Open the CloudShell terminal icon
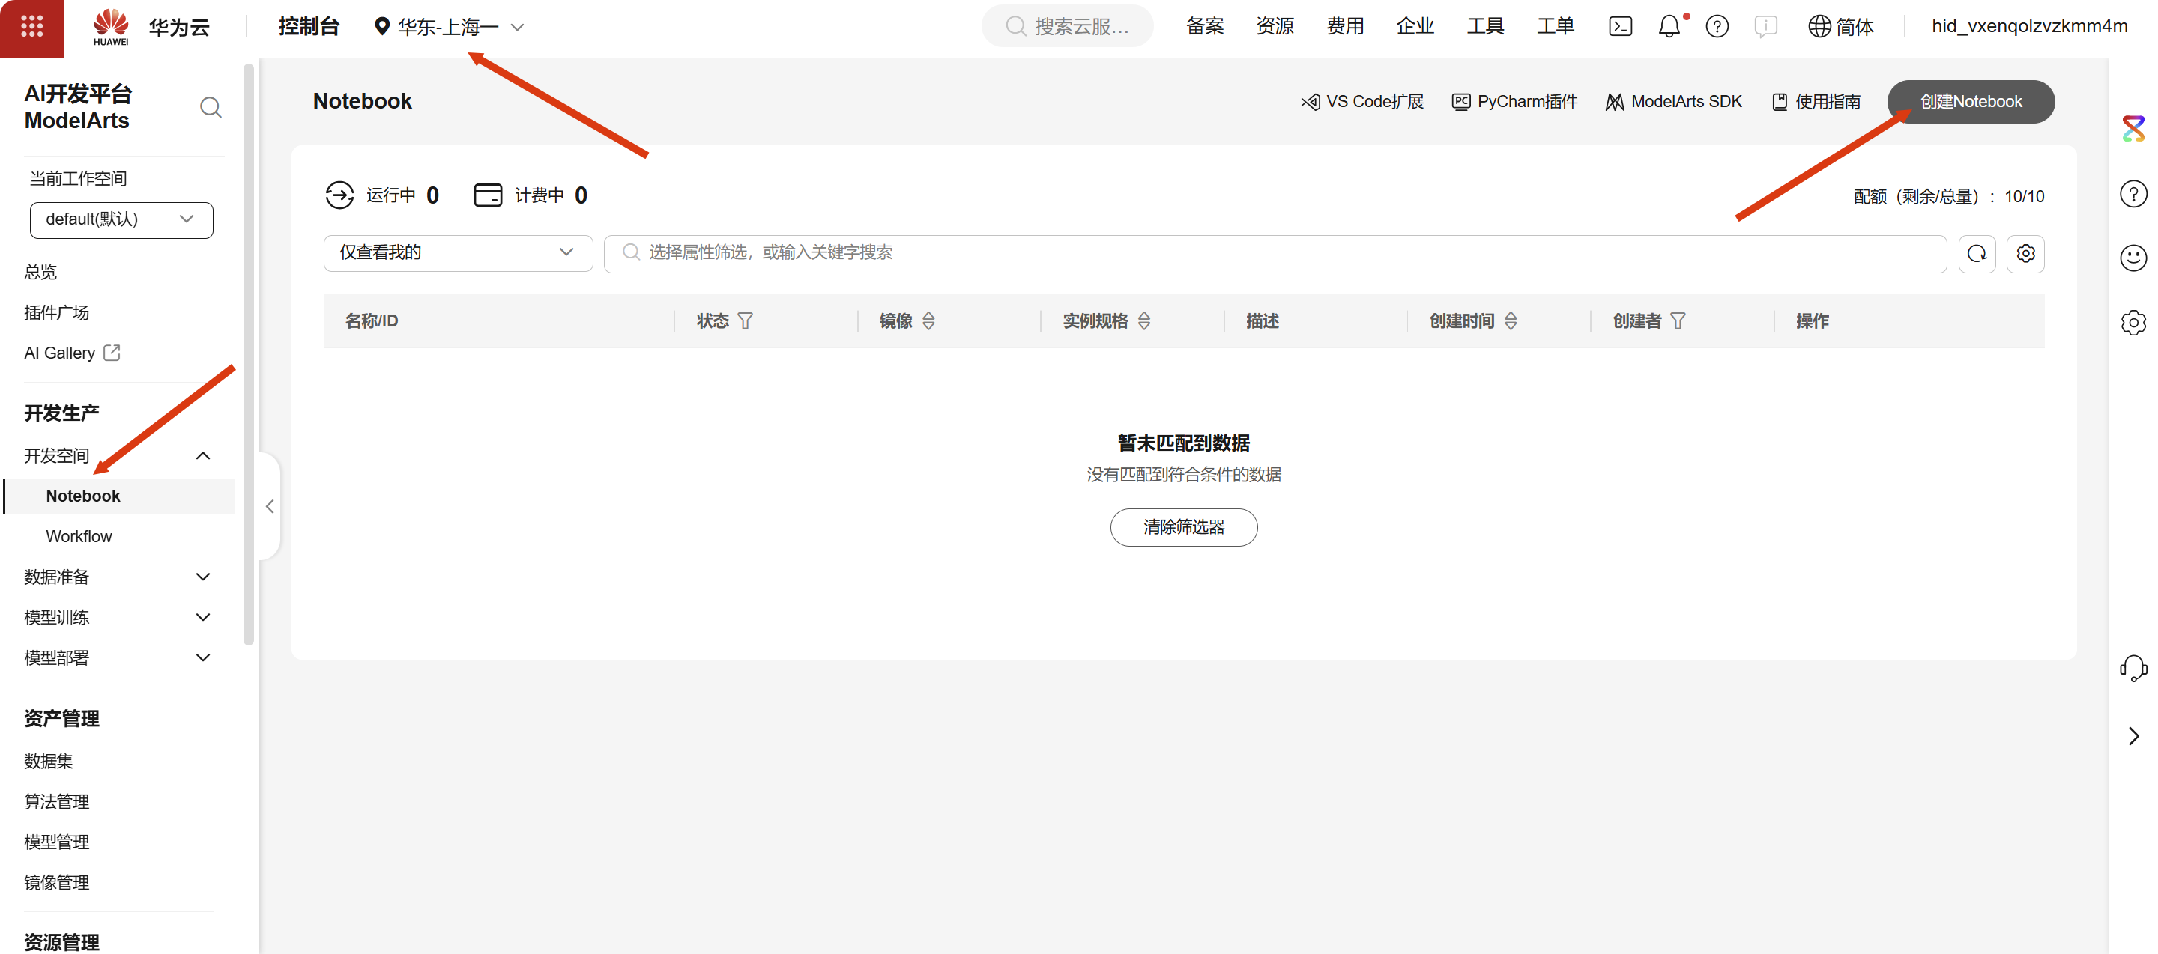Screen dimensions: 2158x954 click(x=1620, y=27)
